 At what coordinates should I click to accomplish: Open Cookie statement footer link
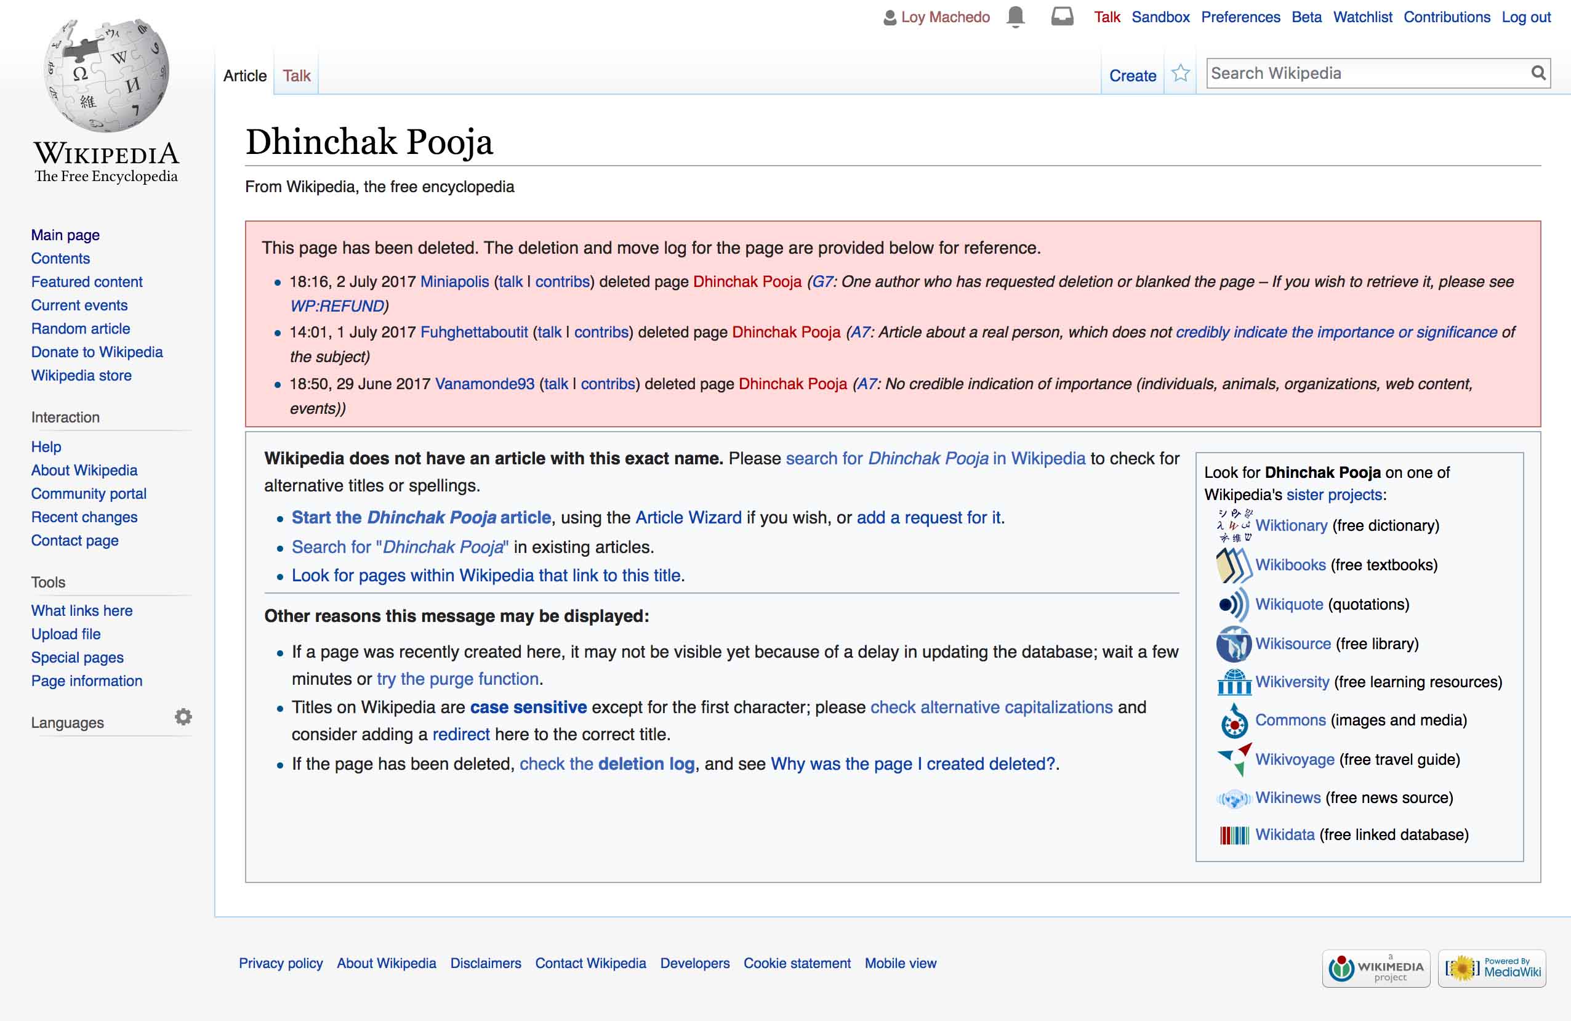point(797,964)
